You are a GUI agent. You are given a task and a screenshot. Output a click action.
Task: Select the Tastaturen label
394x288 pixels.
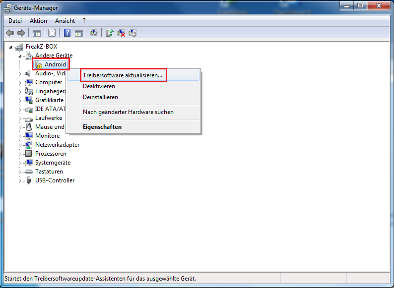click(49, 172)
